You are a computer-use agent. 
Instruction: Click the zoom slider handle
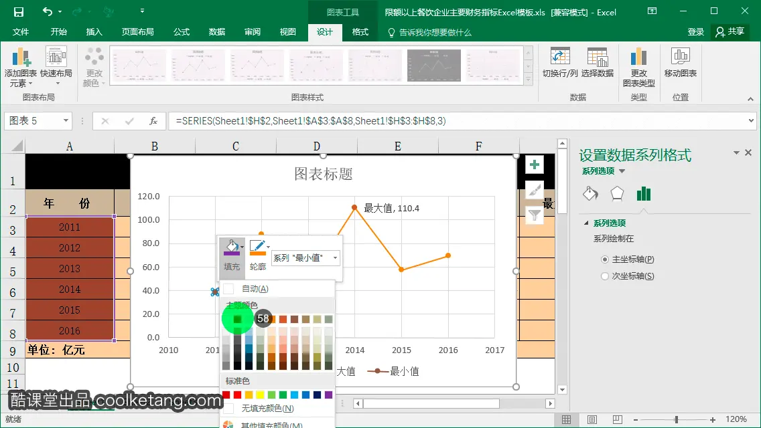(x=676, y=420)
